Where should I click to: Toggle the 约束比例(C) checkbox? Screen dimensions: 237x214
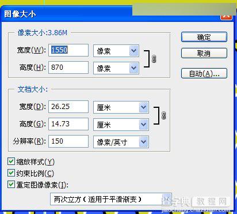tap(11, 173)
